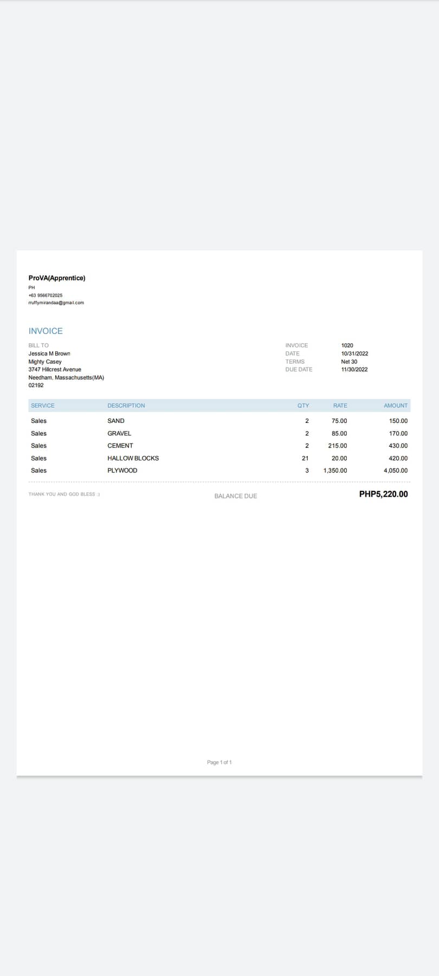Image resolution: width=439 pixels, height=976 pixels.
Task: Click the RATE column header
Action: coord(340,406)
